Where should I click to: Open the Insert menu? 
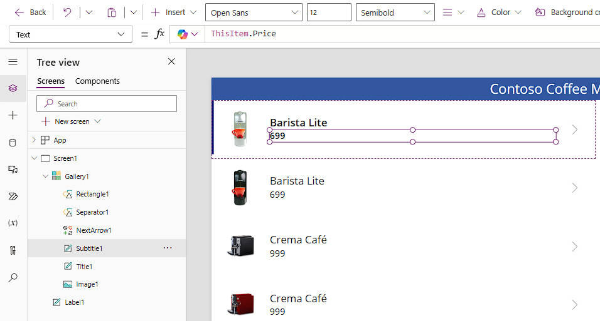point(174,13)
